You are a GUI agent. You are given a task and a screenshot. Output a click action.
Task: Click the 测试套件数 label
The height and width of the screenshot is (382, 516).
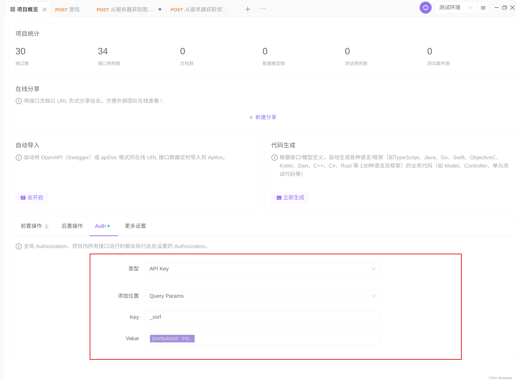[438, 63]
